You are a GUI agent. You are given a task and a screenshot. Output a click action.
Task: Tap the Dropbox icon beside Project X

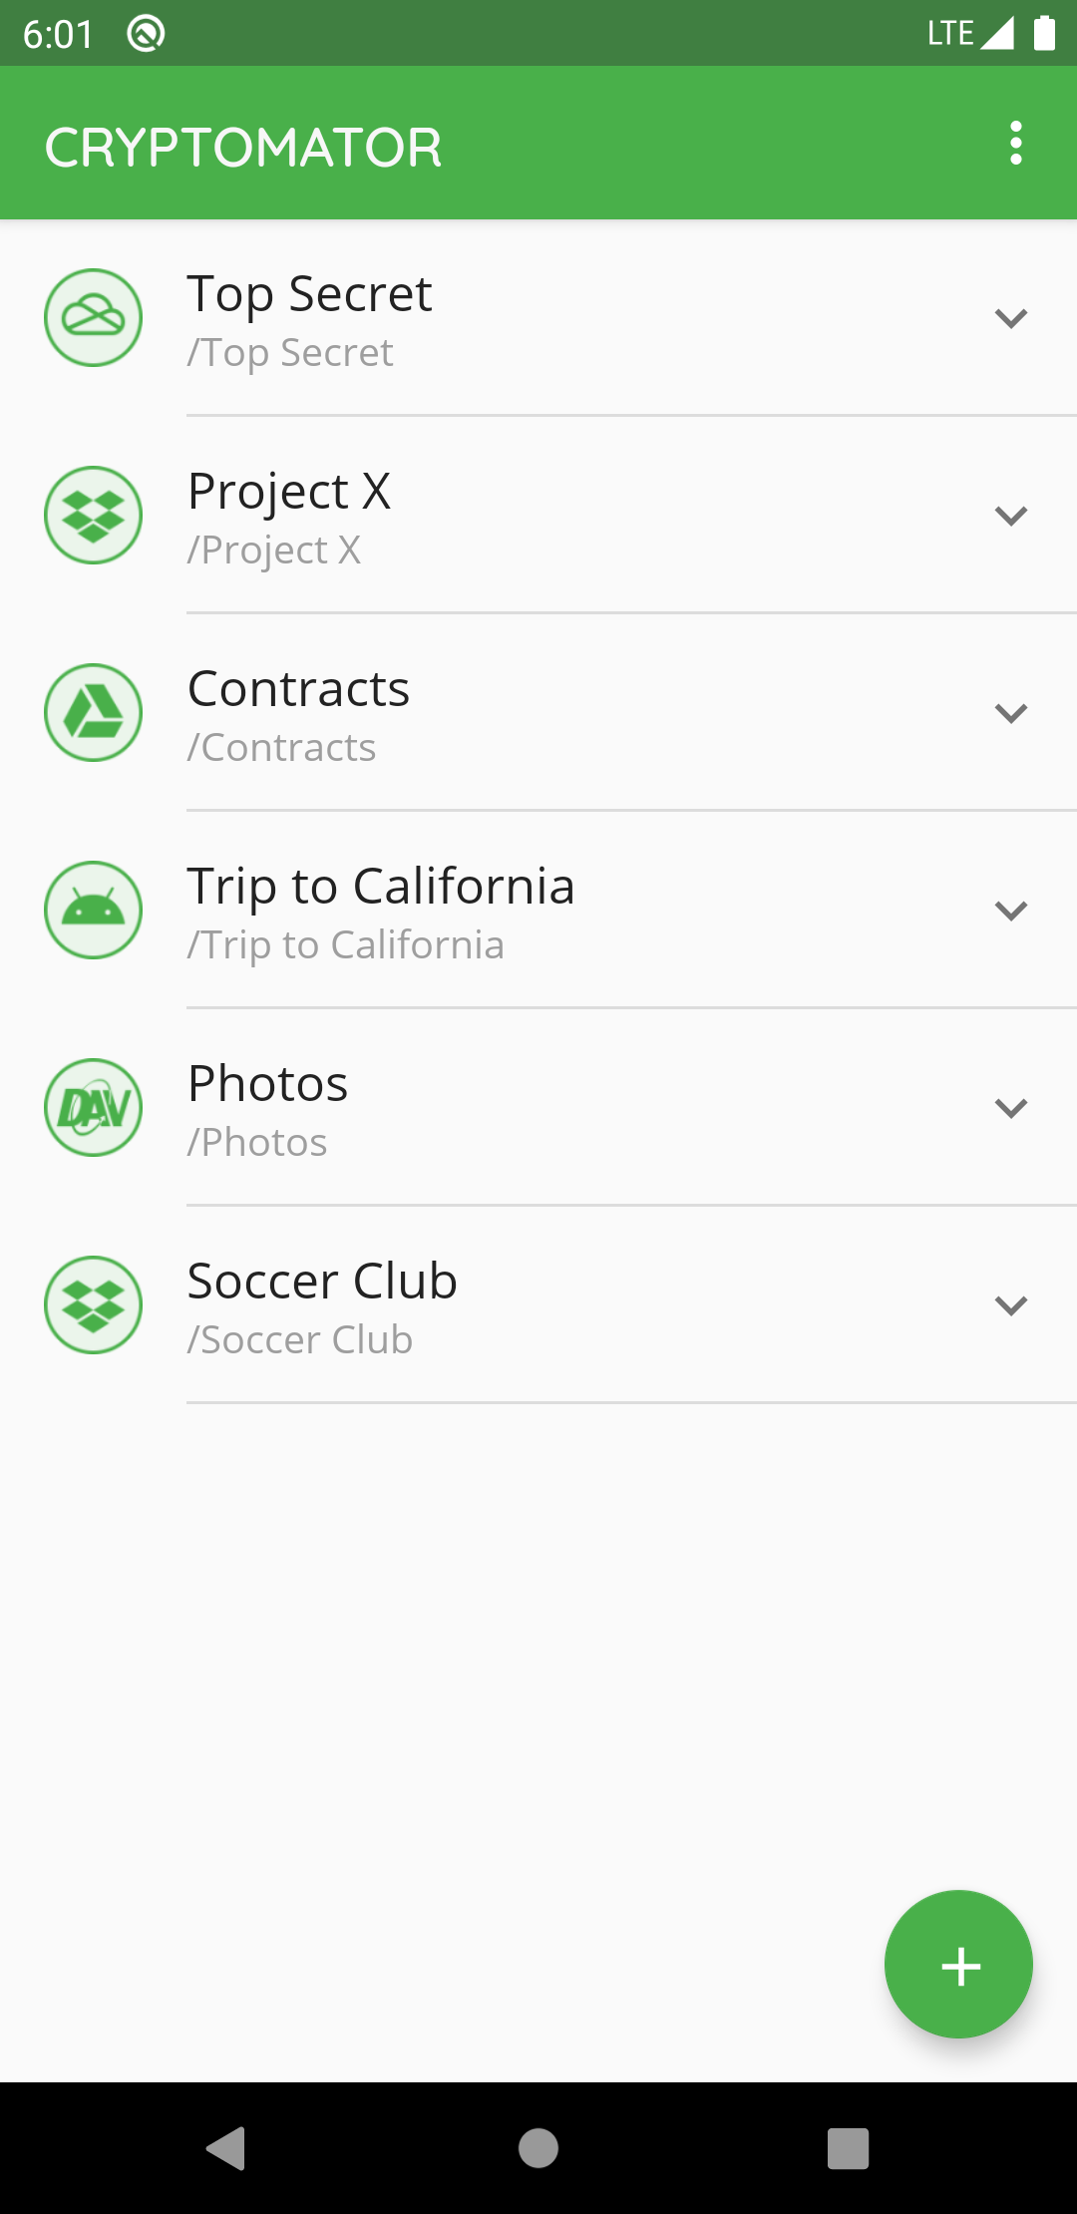pos(93,516)
